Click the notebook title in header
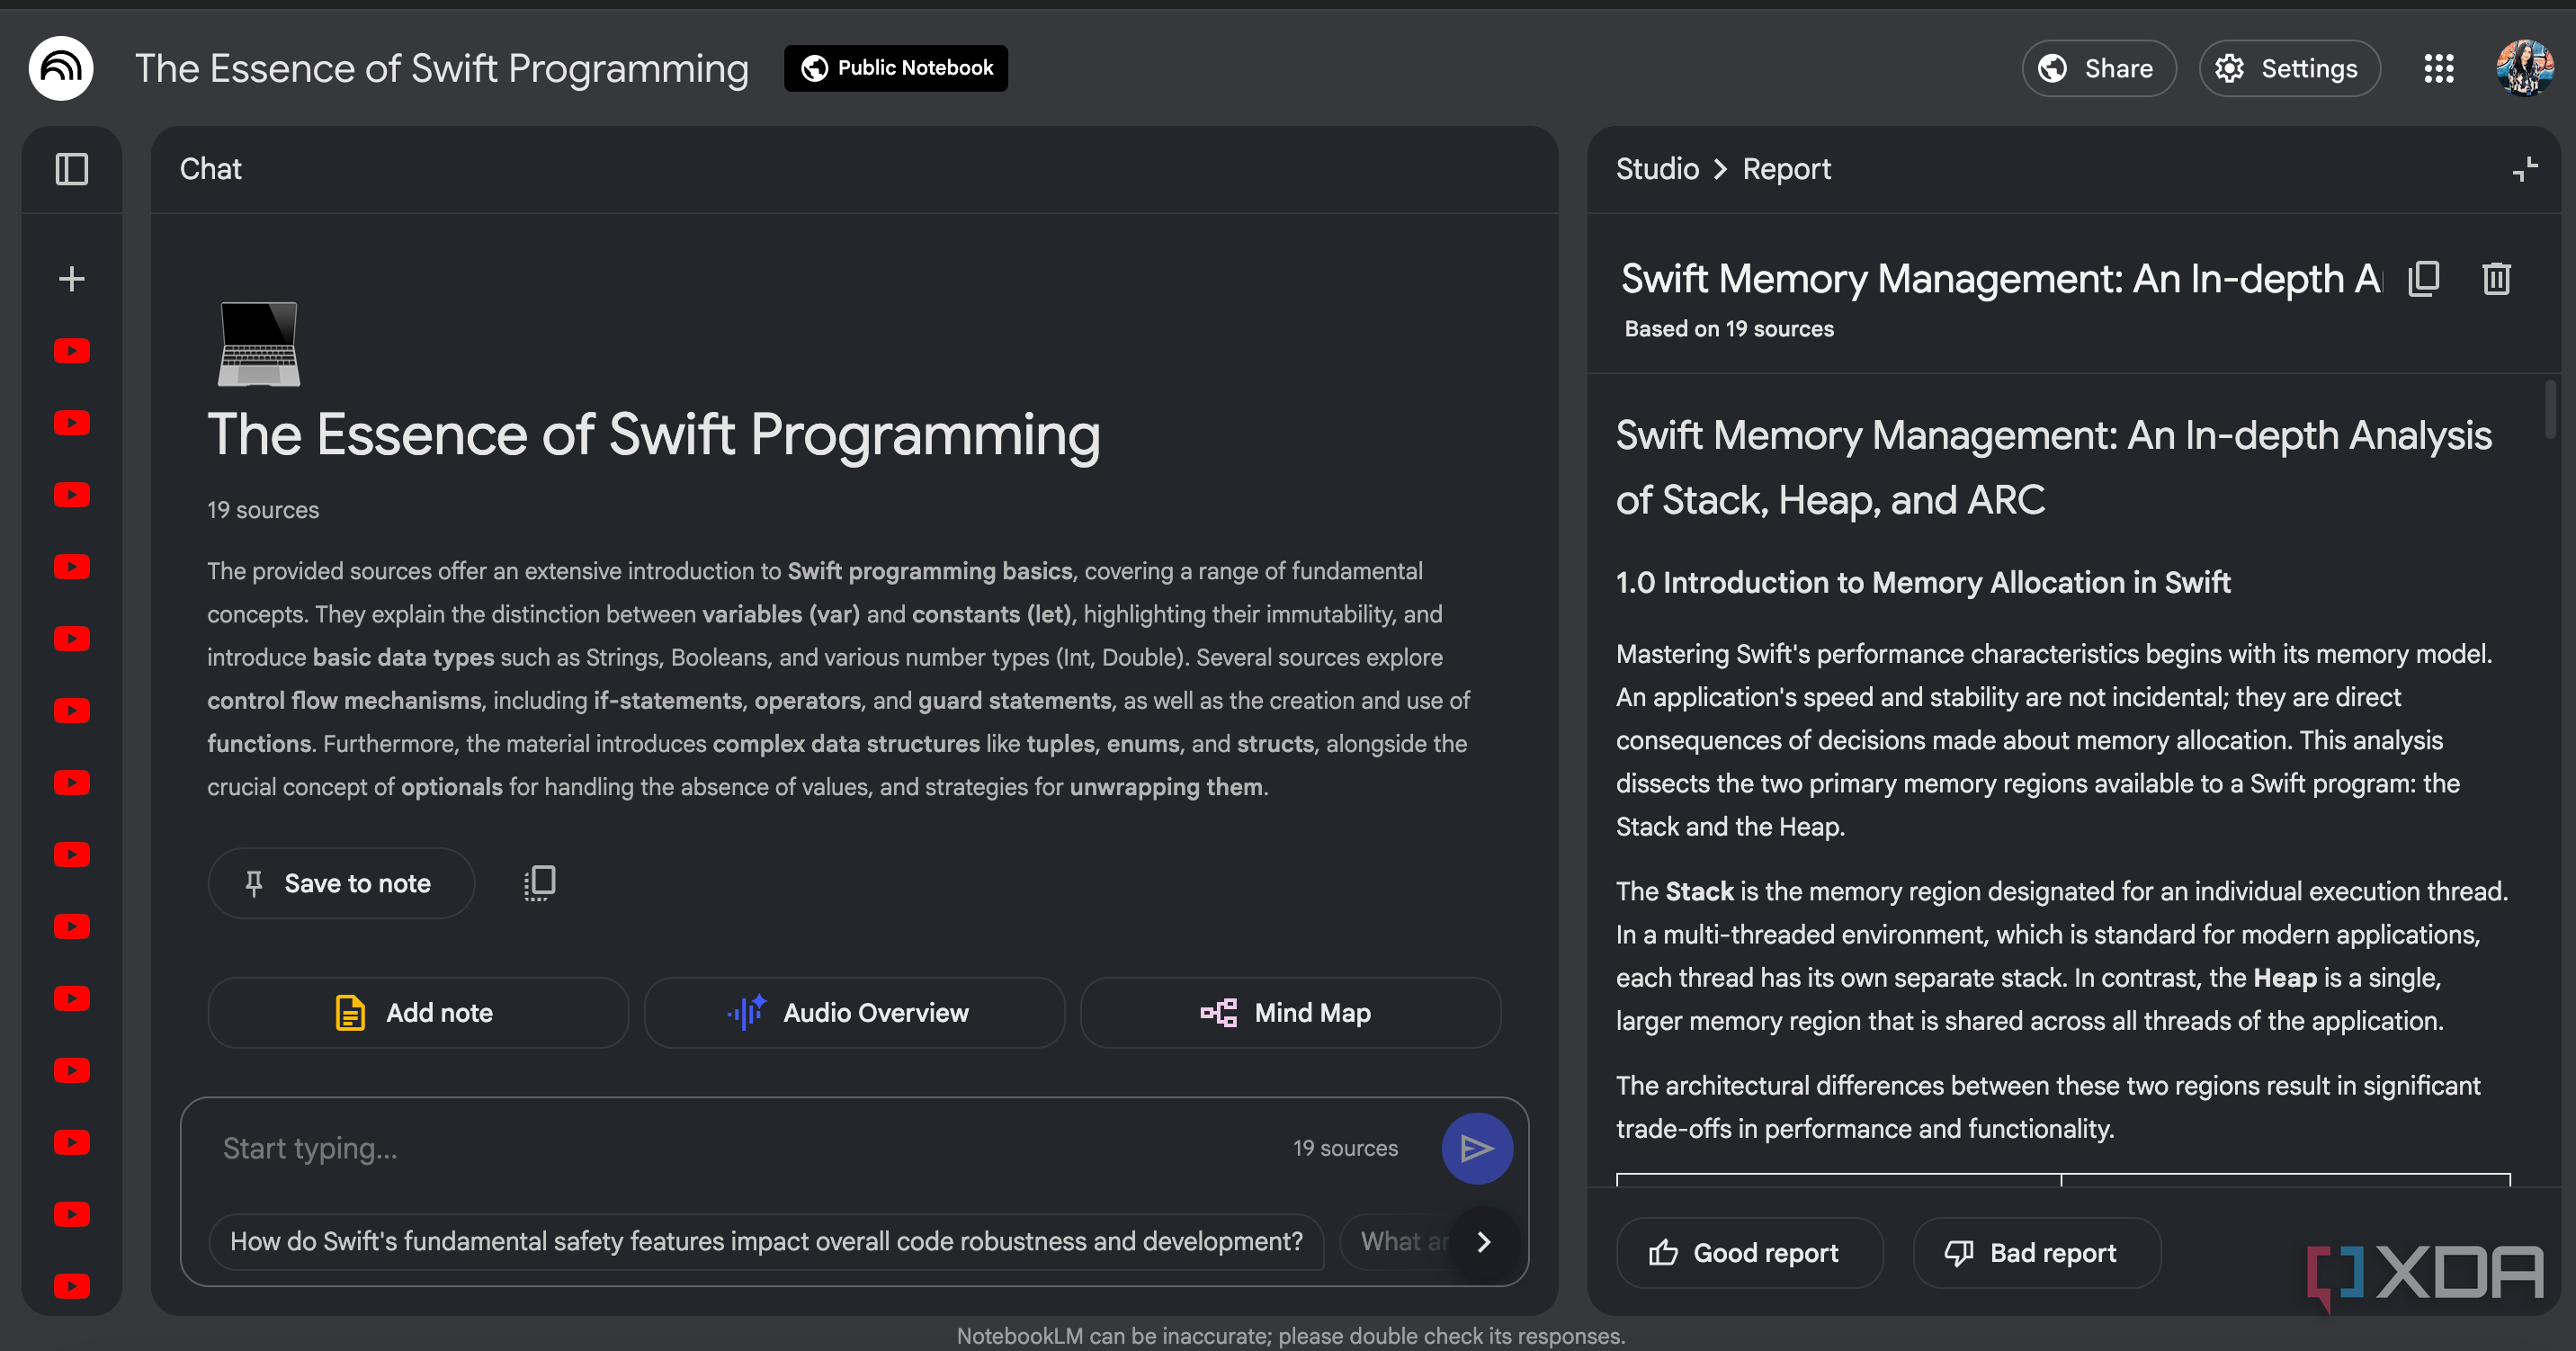The image size is (2576, 1351). [441, 68]
